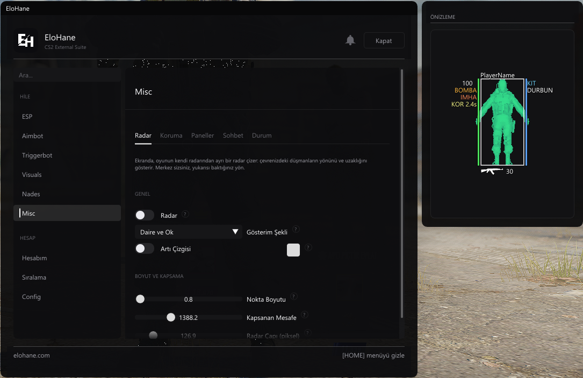Viewport: 583px width, 378px height.
Task: Click the notification bell icon
Action: pos(350,40)
